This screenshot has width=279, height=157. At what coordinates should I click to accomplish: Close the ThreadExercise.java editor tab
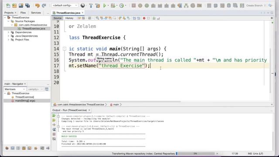[x=82, y=13]
